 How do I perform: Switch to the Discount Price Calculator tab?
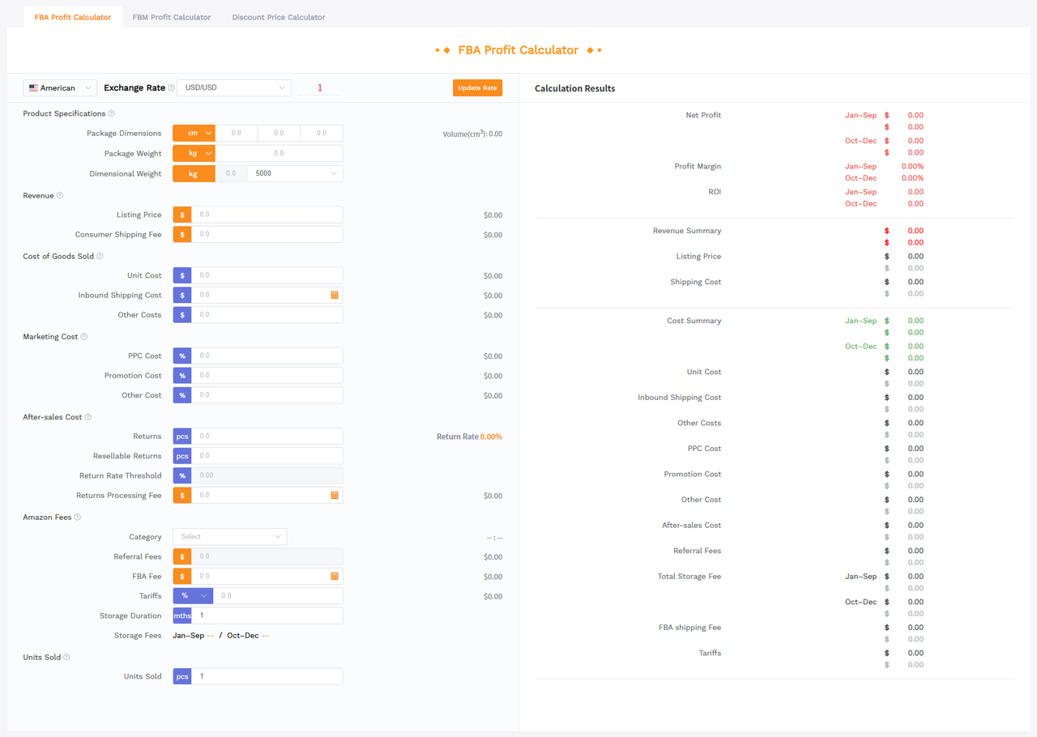pyautogui.click(x=279, y=17)
